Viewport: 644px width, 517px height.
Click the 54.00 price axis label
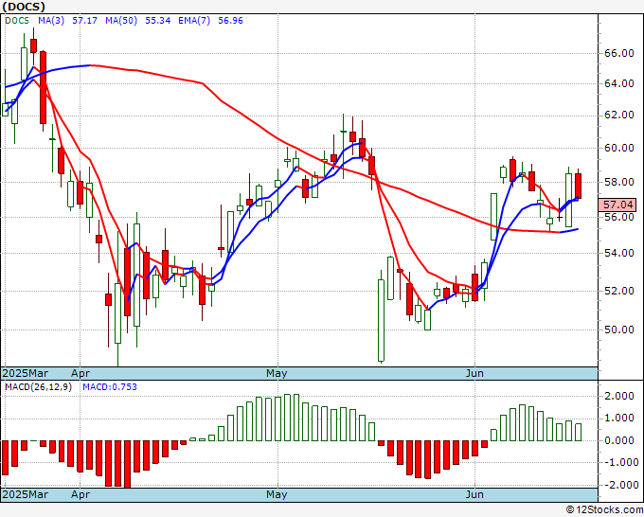point(618,253)
